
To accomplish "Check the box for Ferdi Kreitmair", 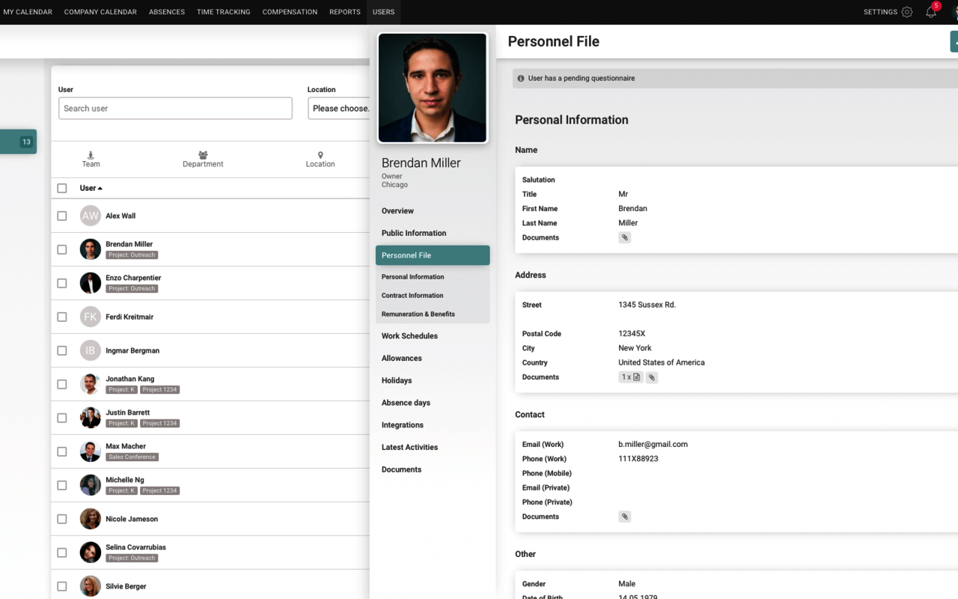I will 62,317.
